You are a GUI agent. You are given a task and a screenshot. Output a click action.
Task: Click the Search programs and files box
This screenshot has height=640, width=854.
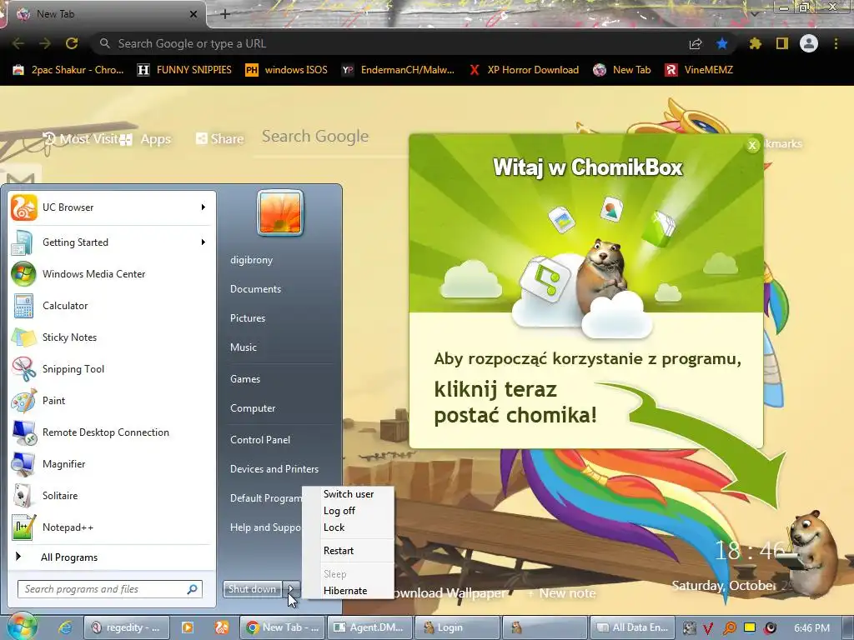point(110,589)
